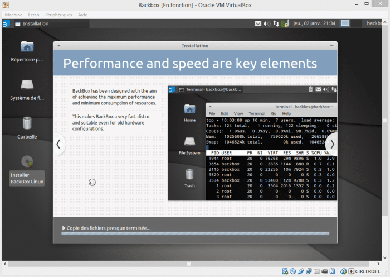Image resolution: width=390 pixels, height=277 pixels.
Task: Click the video capture status icon
Action: pos(324,271)
